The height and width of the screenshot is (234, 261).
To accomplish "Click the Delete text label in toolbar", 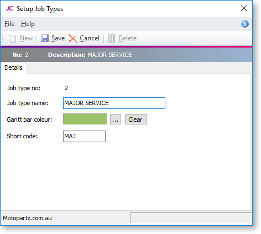I will tap(127, 38).
